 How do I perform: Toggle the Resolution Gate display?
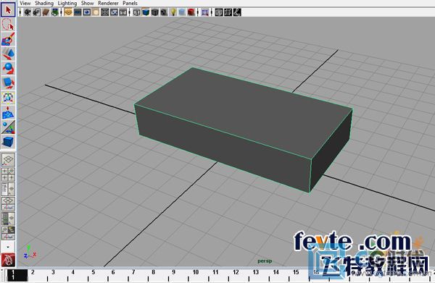click(x=86, y=12)
